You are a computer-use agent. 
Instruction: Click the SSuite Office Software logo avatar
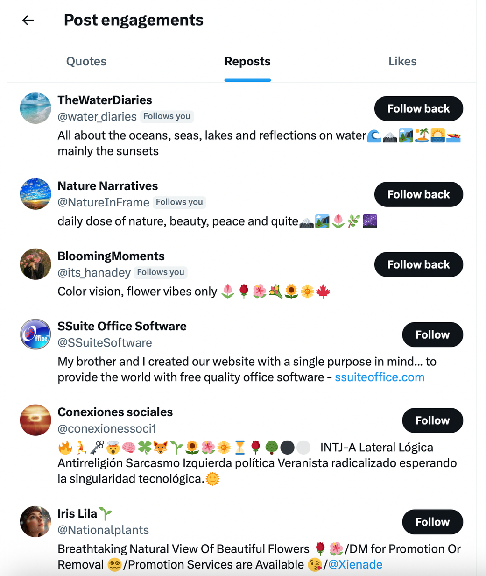(x=35, y=334)
